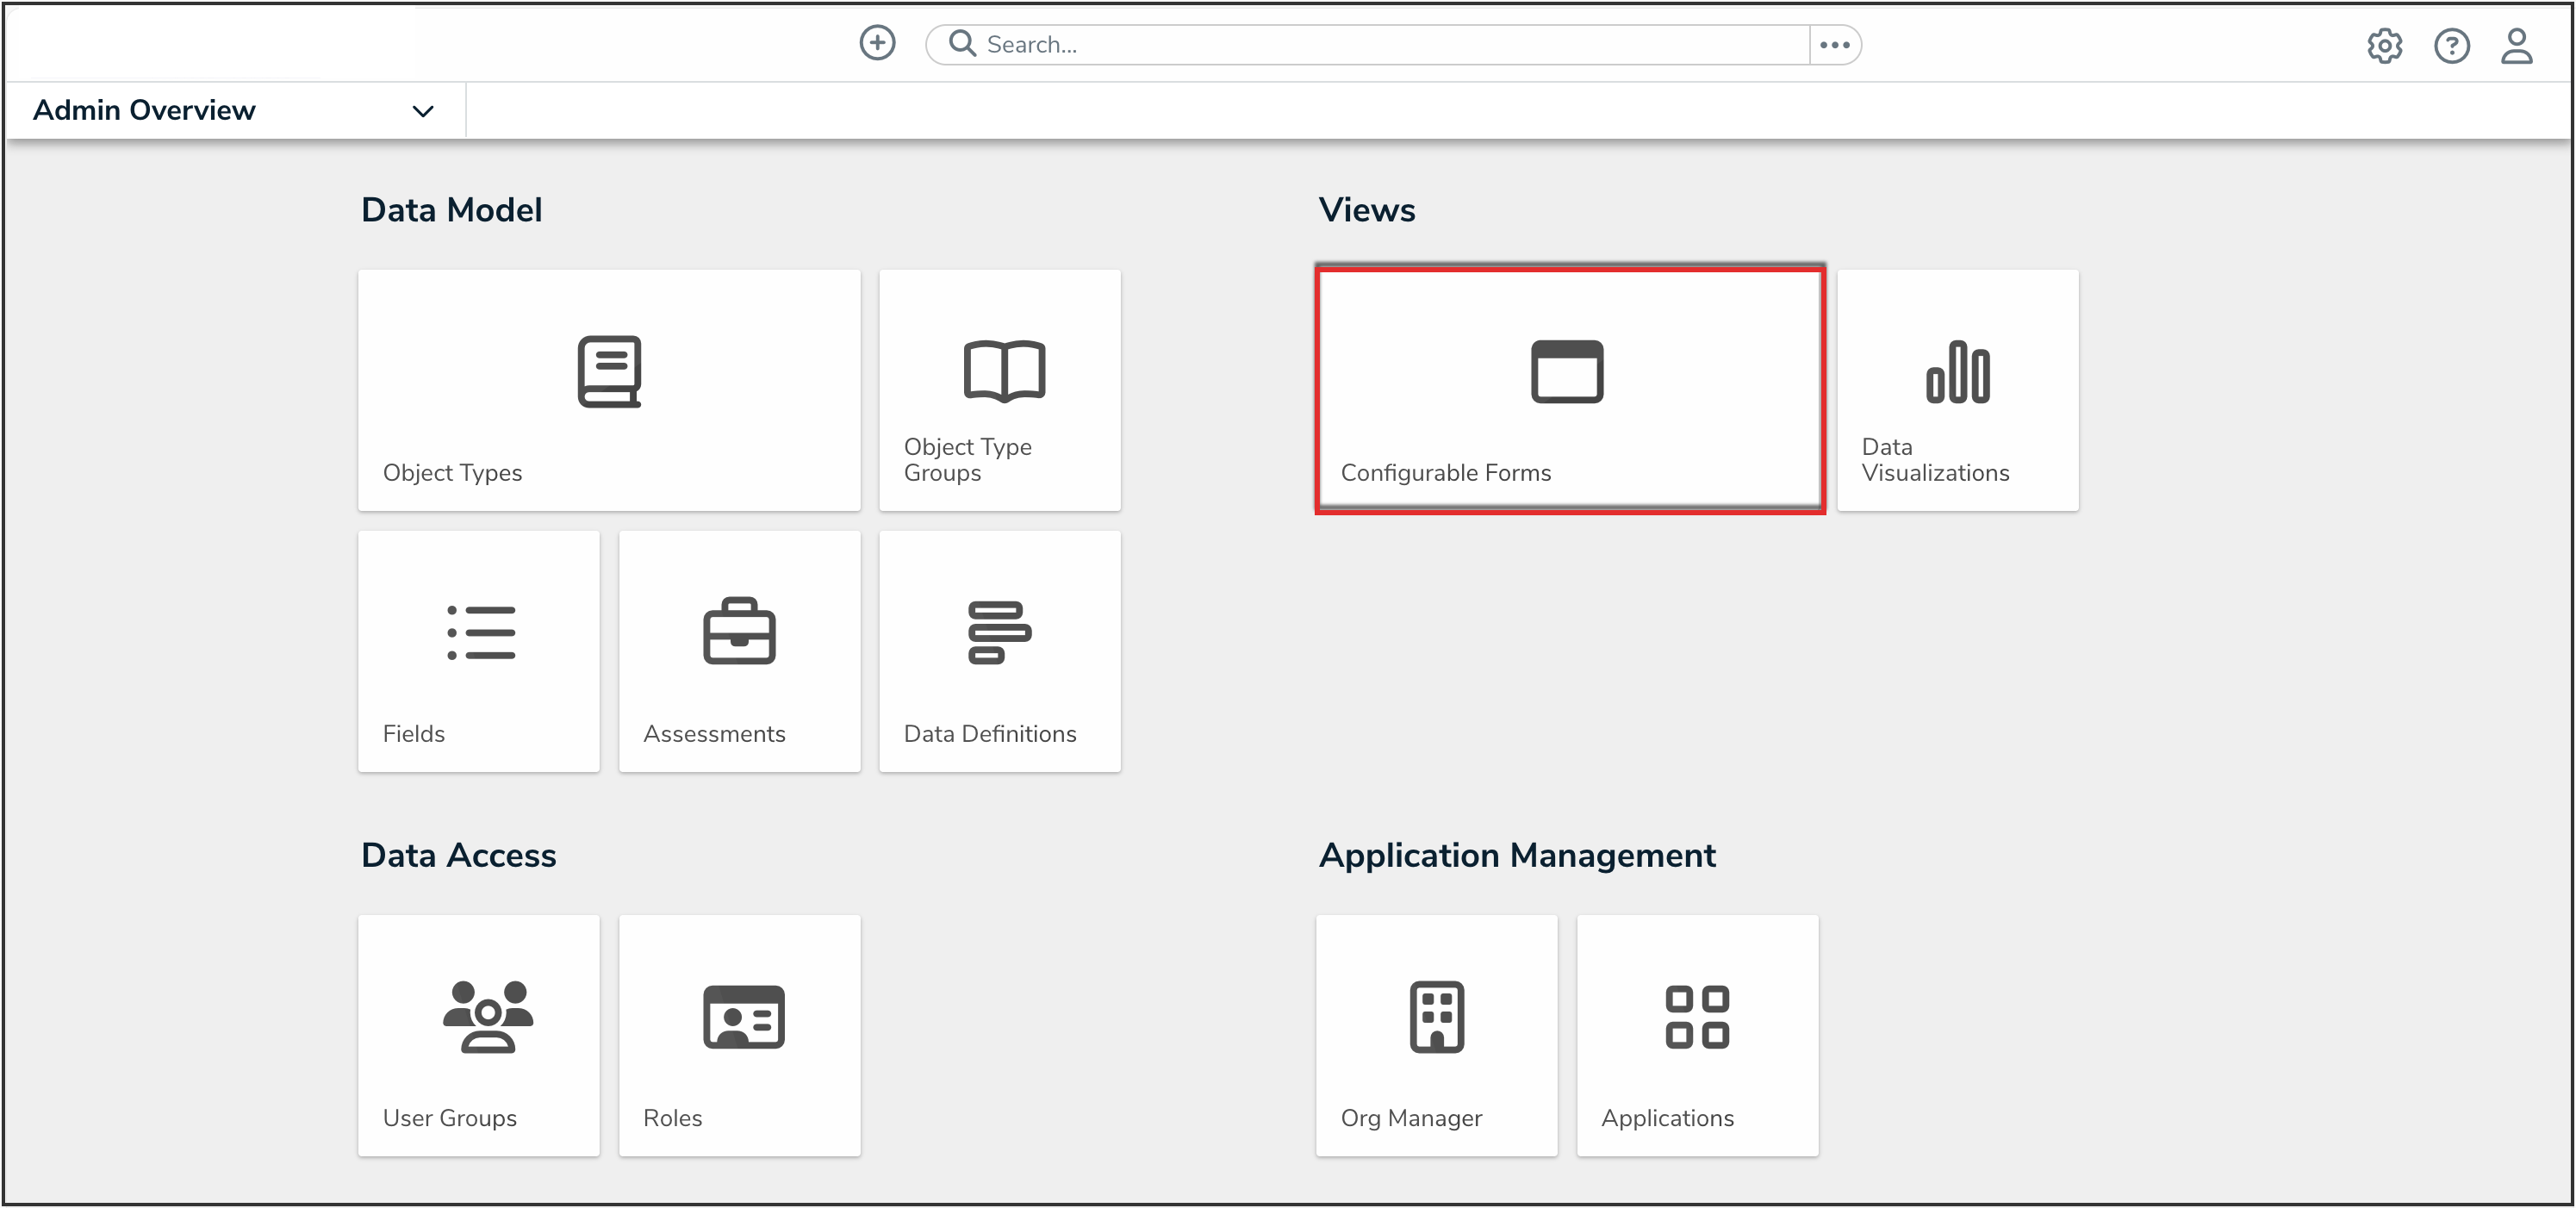Open the user profile icon

[x=2516, y=46]
